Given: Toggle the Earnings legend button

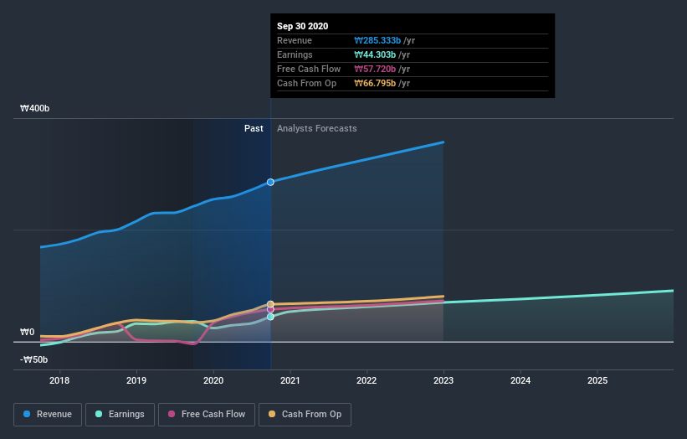Looking at the screenshot, I should click(x=120, y=415).
